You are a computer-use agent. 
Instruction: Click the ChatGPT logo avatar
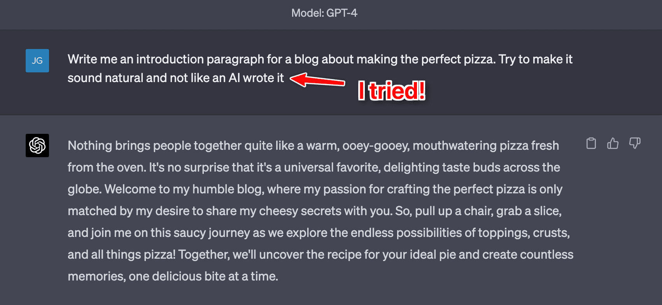coord(37,145)
